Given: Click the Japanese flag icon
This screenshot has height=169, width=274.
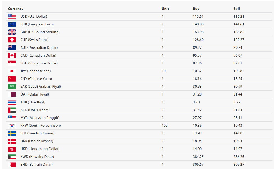Looking at the screenshot, I should 12,71.
